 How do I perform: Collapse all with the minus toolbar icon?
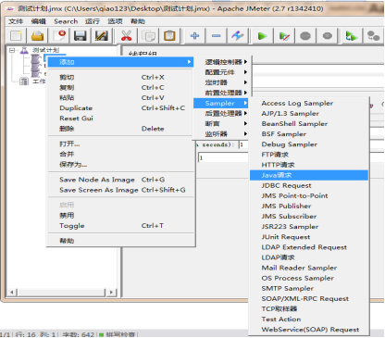217,36
